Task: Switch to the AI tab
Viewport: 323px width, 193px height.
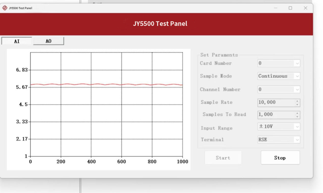Action: click(17, 41)
